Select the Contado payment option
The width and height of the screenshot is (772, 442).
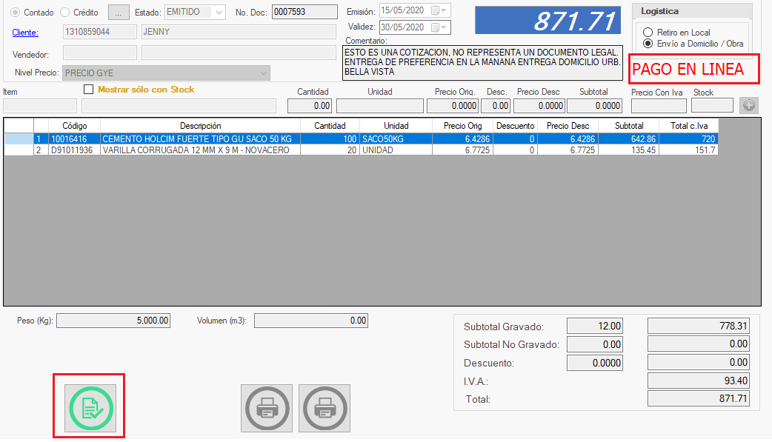pos(18,13)
